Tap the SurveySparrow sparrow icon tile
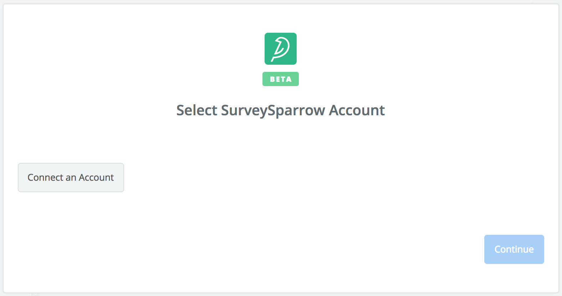562x296 pixels. (x=281, y=49)
